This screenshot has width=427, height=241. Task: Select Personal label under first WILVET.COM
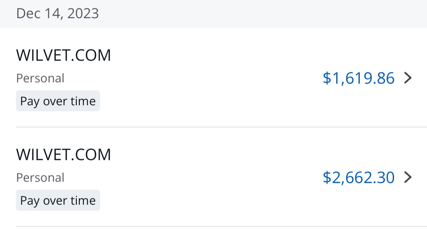tap(40, 78)
